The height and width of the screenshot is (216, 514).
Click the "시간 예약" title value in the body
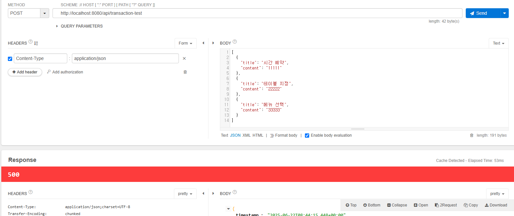pos(275,63)
